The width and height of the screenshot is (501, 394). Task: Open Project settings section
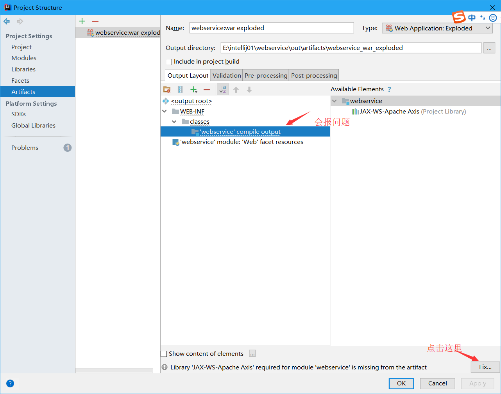click(21, 47)
